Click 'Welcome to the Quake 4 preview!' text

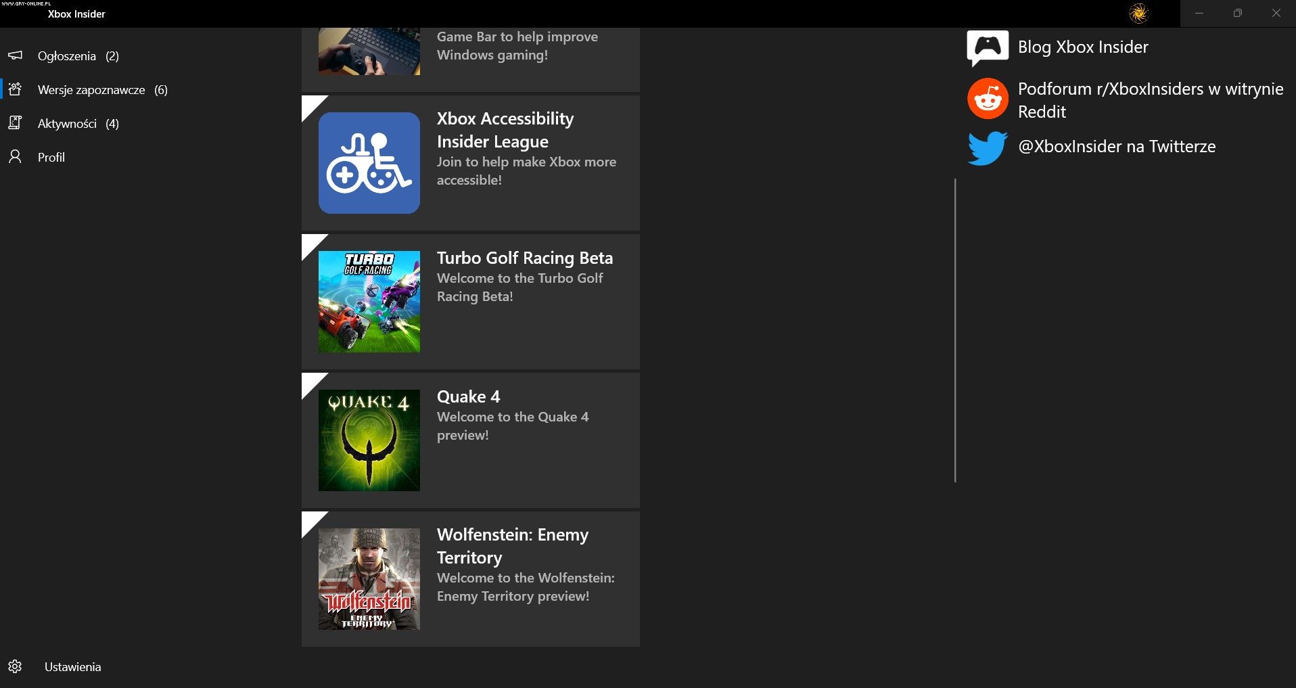[513, 426]
